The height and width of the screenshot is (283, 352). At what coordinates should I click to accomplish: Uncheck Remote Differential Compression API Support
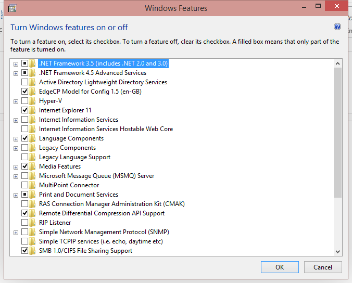(24, 213)
